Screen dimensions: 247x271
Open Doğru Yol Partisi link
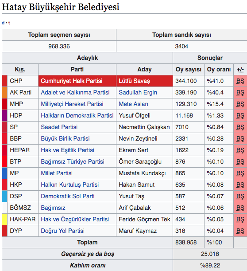click(x=62, y=231)
